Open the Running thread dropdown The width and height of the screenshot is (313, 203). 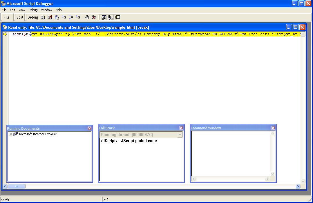[180, 135]
